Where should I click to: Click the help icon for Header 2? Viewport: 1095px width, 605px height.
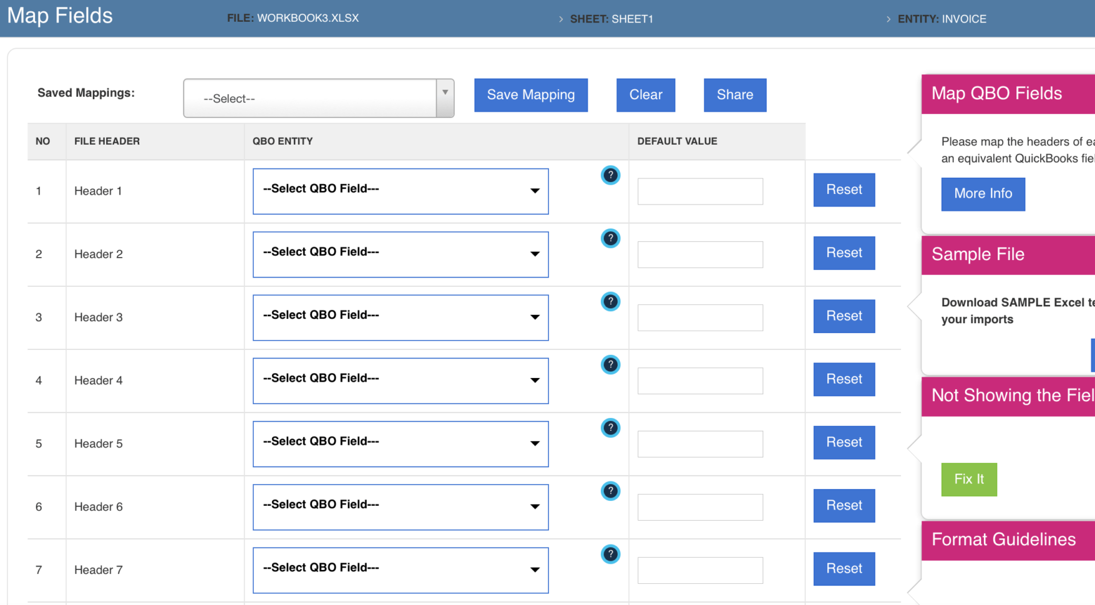pos(610,238)
